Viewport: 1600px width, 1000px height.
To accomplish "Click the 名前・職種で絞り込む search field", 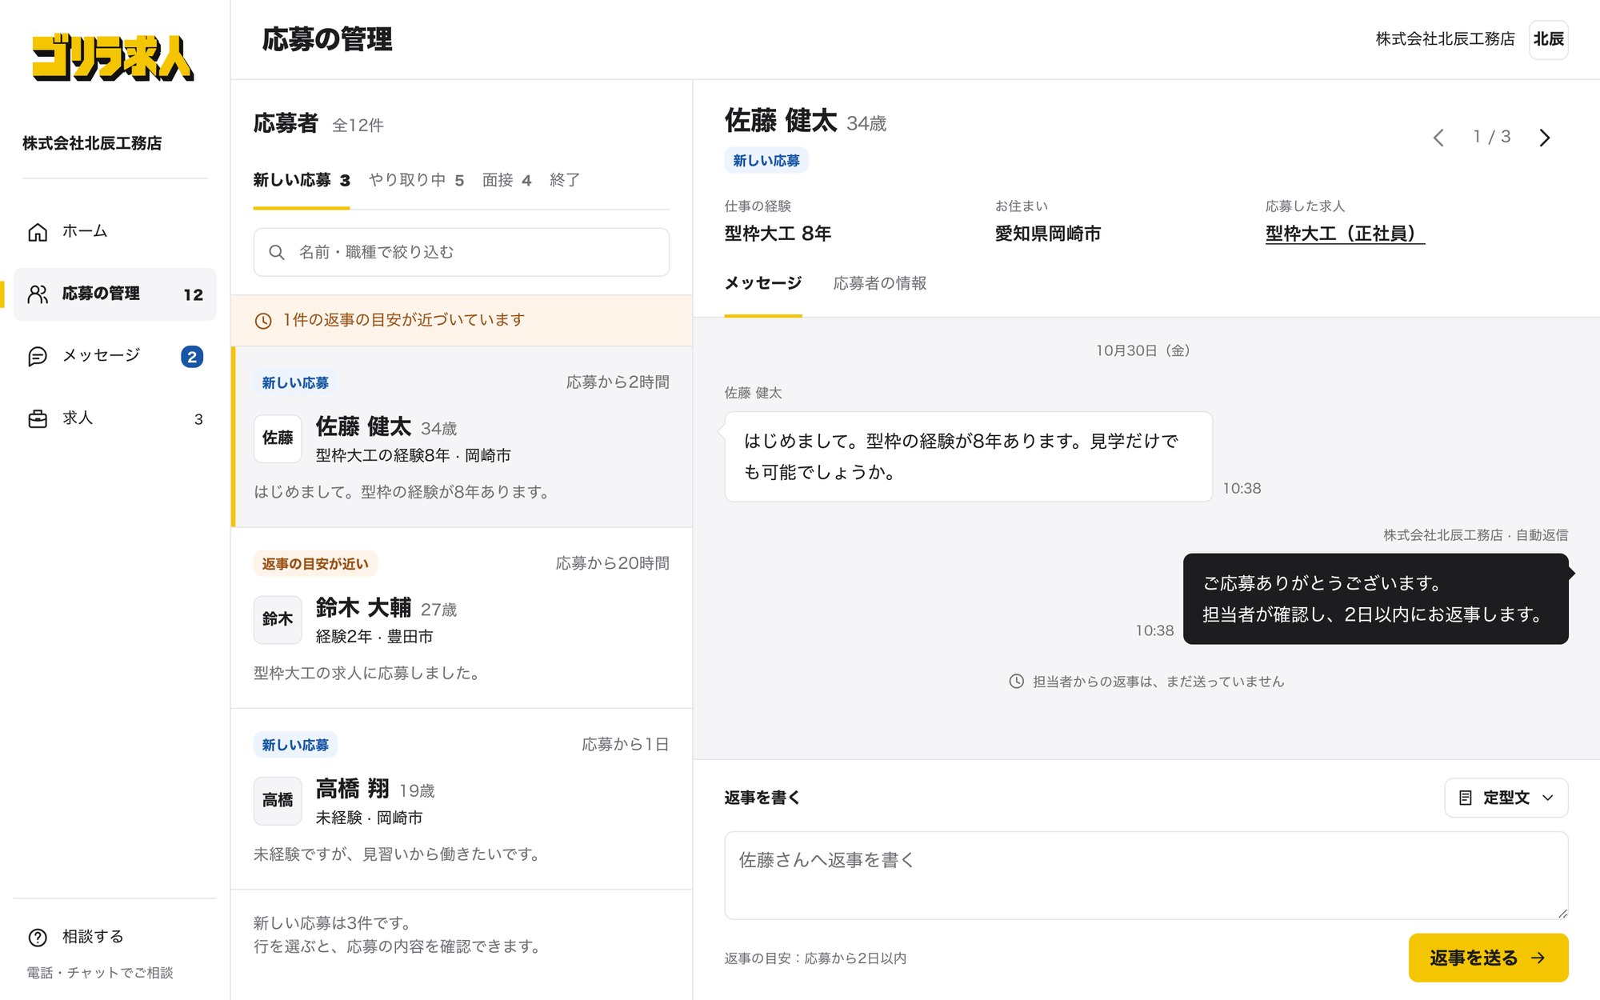I will tap(462, 252).
